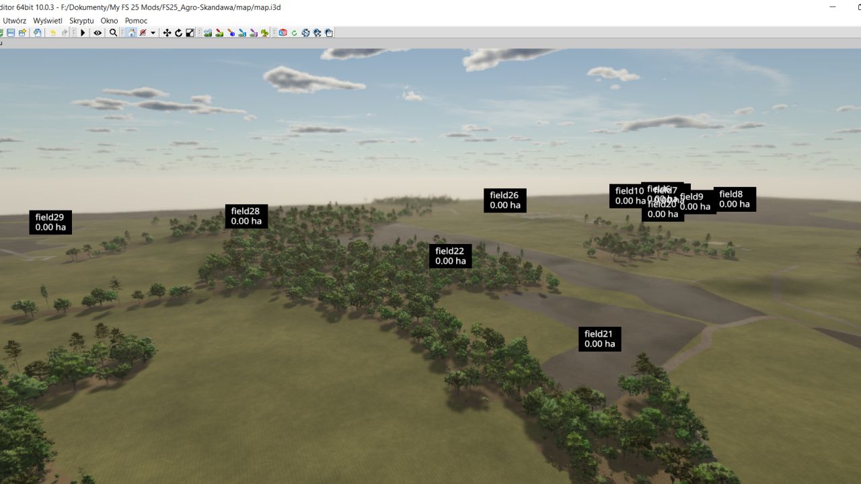Viewport: 861px width, 484px height.
Task: Click the red terrain paint brush icon
Action: (x=219, y=32)
